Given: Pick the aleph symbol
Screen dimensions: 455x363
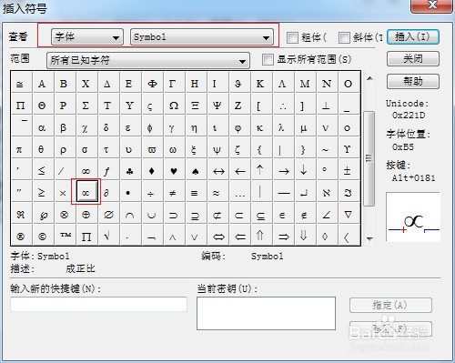Looking at the screenshot, I should point(326,193).
